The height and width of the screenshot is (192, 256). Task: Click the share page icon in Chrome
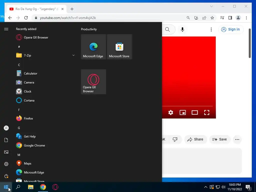pyautogui.click(x=204, y=18)
